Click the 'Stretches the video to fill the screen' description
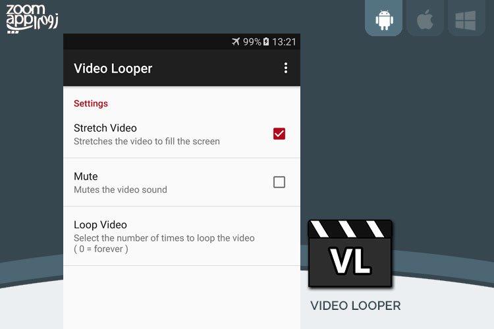The width and height of the screenshot is (494, 329). click(x=146, y=141)
